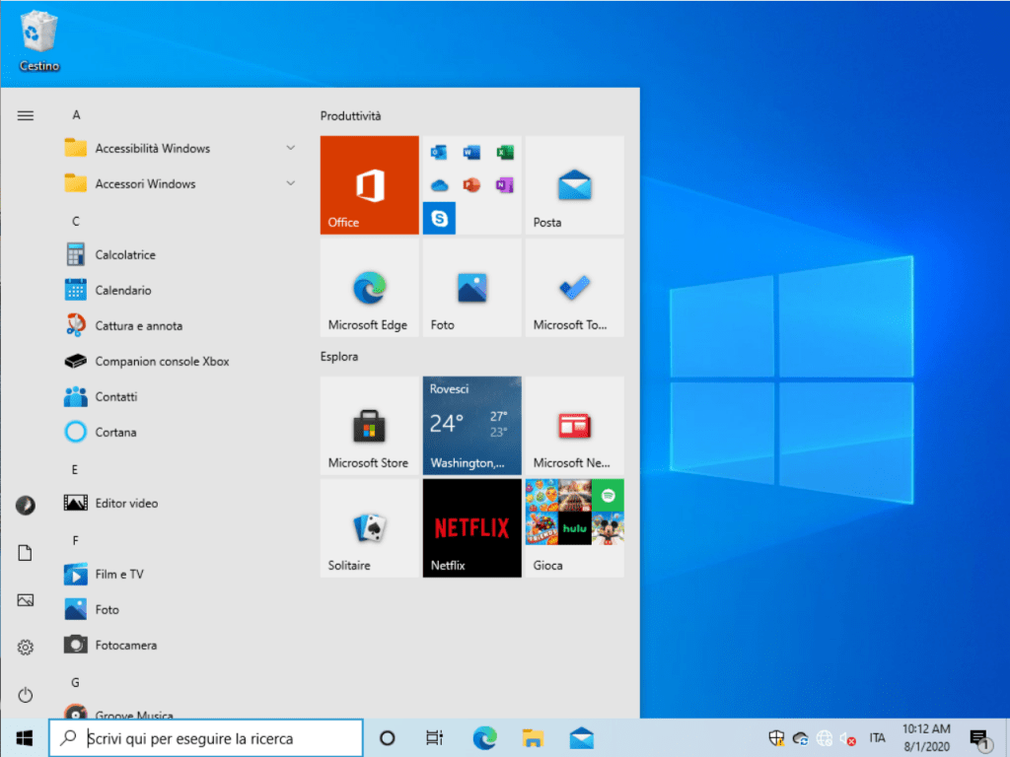Open the Cestino recycle bin icon
The image size is (1010, 757).
[x=39, y=41]
